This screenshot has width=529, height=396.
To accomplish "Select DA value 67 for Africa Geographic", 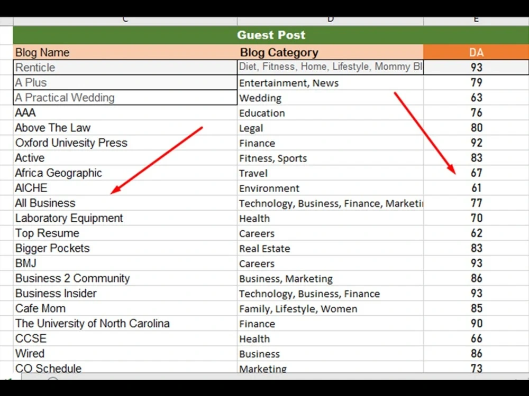I will [476, 173].
